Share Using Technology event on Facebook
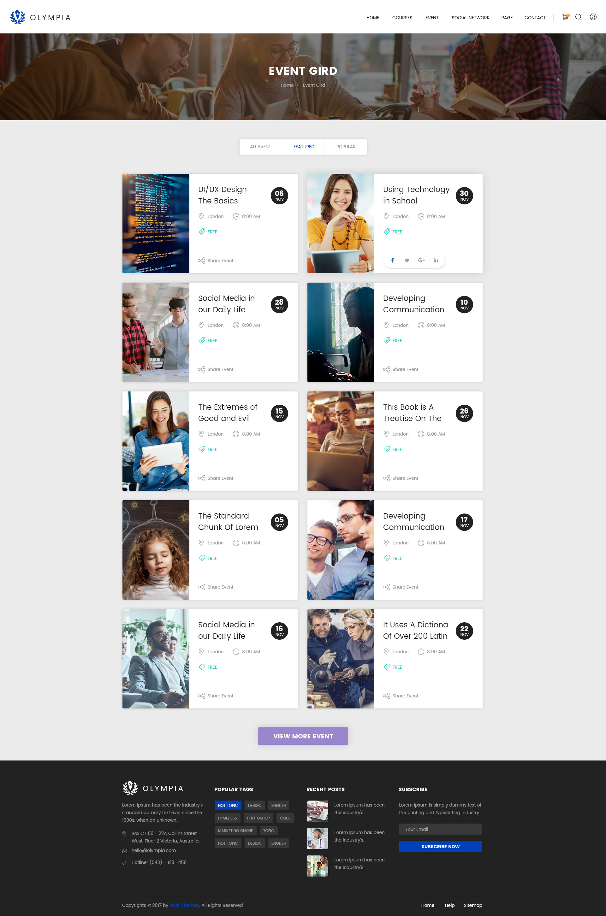606x916 pixels. tap(392, 260)
